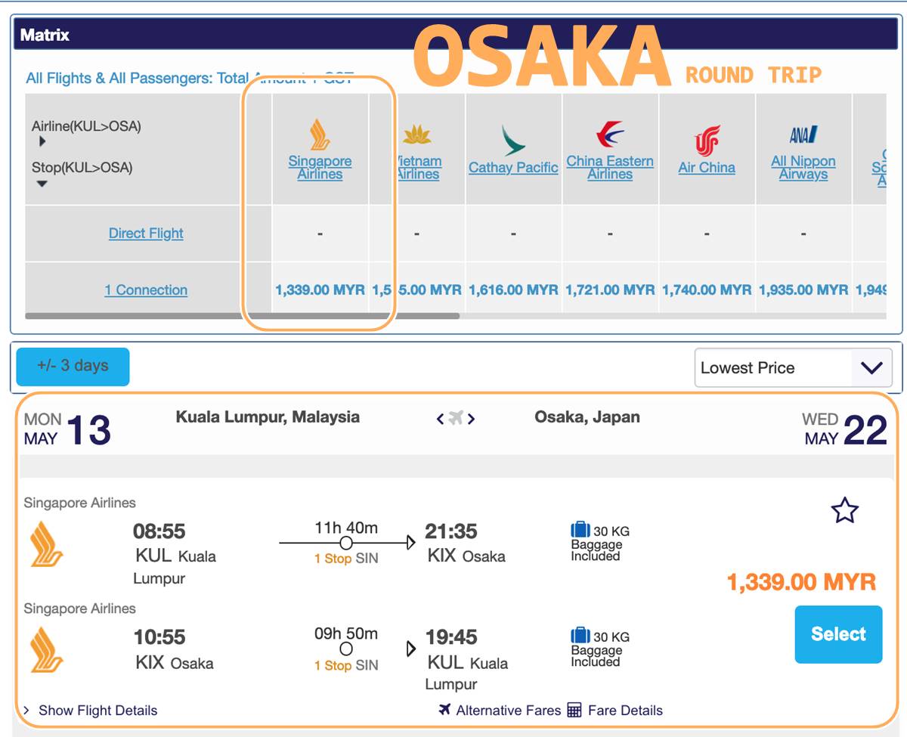
Task: Click Show Flight Details text
Action: (98, 711)
